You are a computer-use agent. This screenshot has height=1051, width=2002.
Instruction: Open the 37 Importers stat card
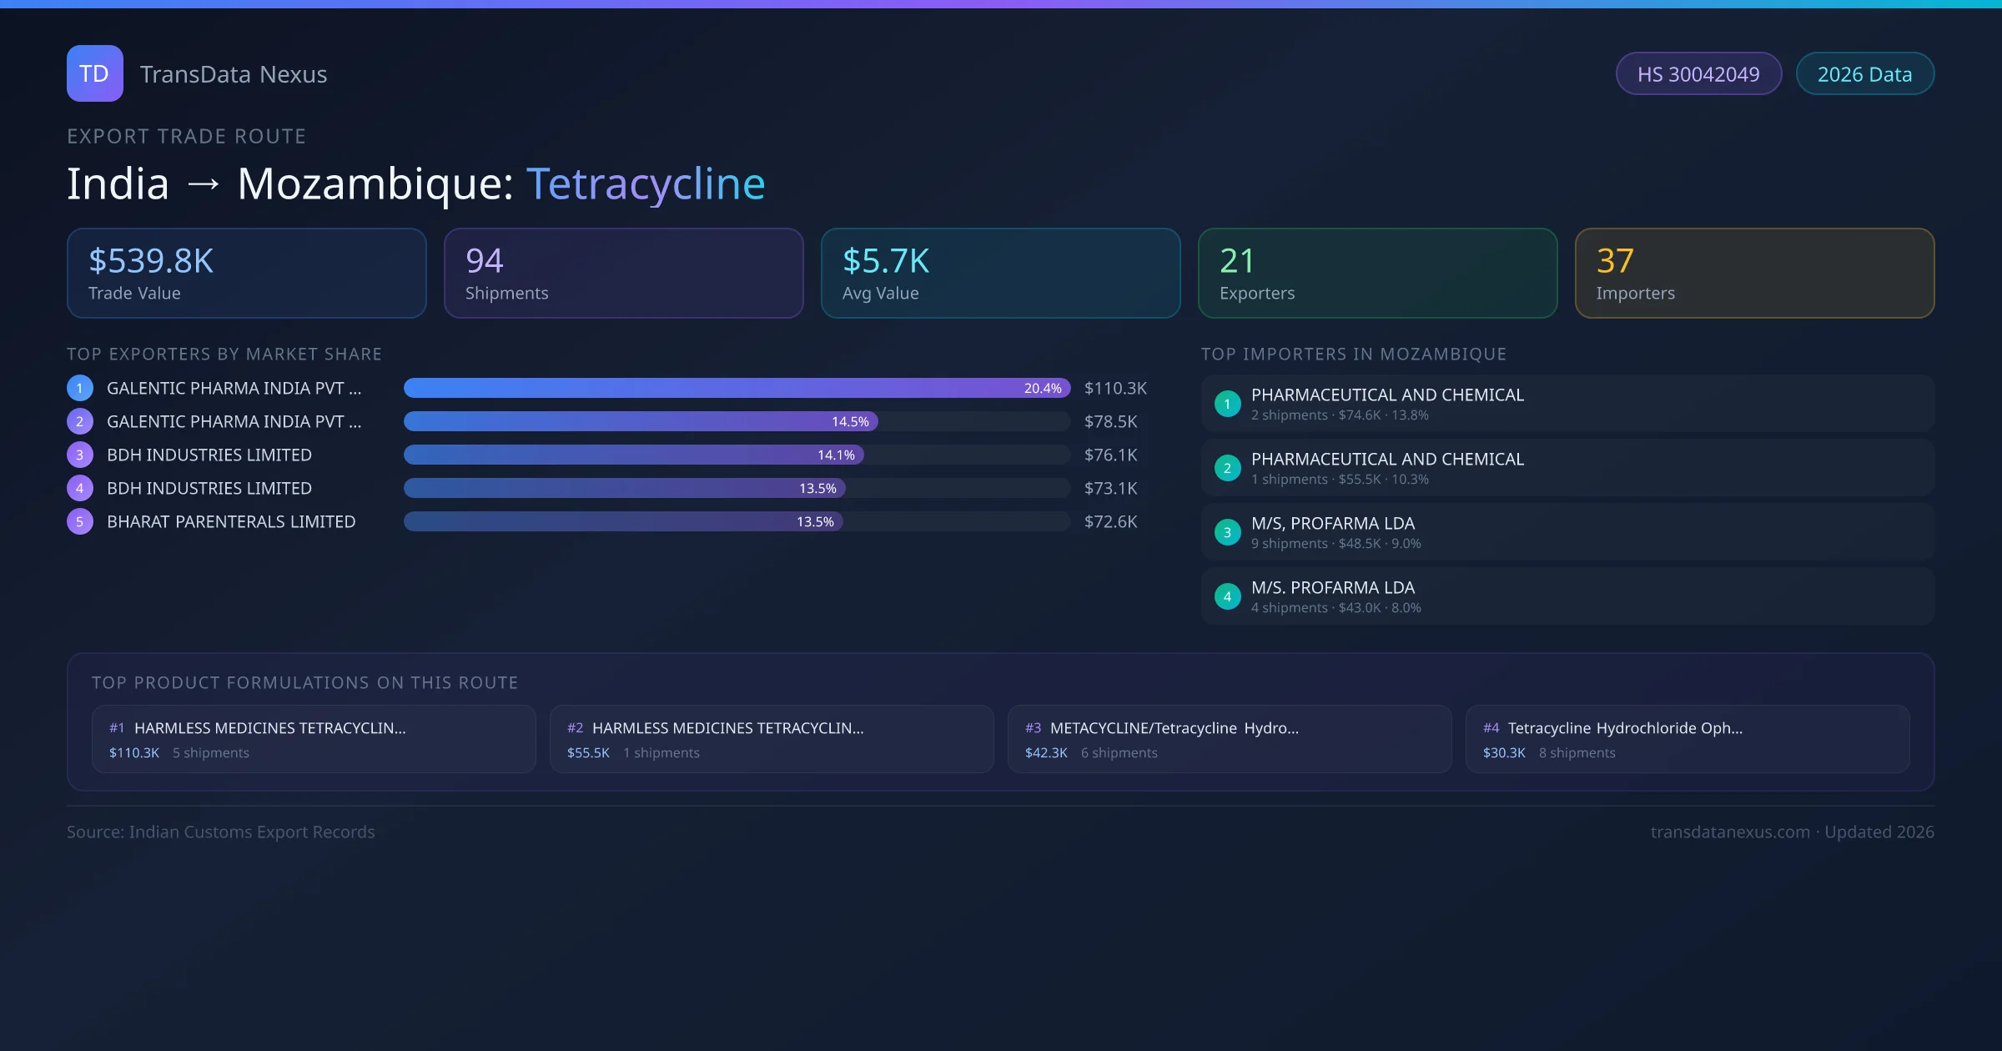[1754, 273]
